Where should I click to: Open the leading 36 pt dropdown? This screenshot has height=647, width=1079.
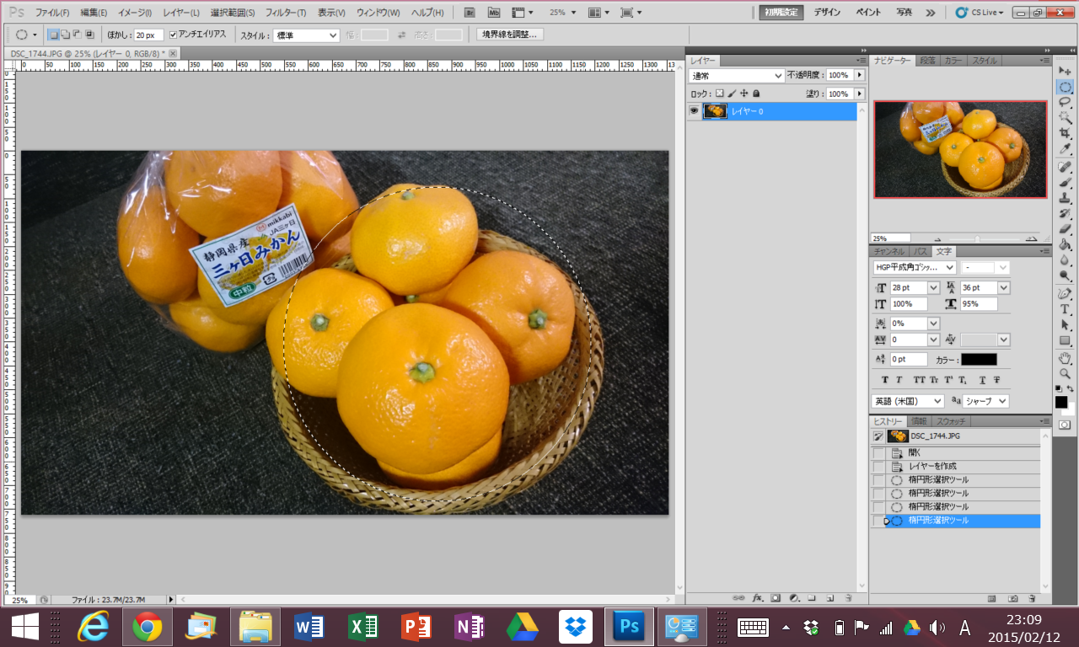pos(1003,287)
